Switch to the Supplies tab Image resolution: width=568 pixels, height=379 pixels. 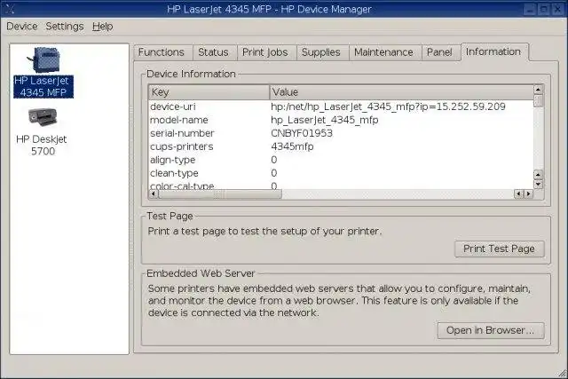click(x=321, y=52)
